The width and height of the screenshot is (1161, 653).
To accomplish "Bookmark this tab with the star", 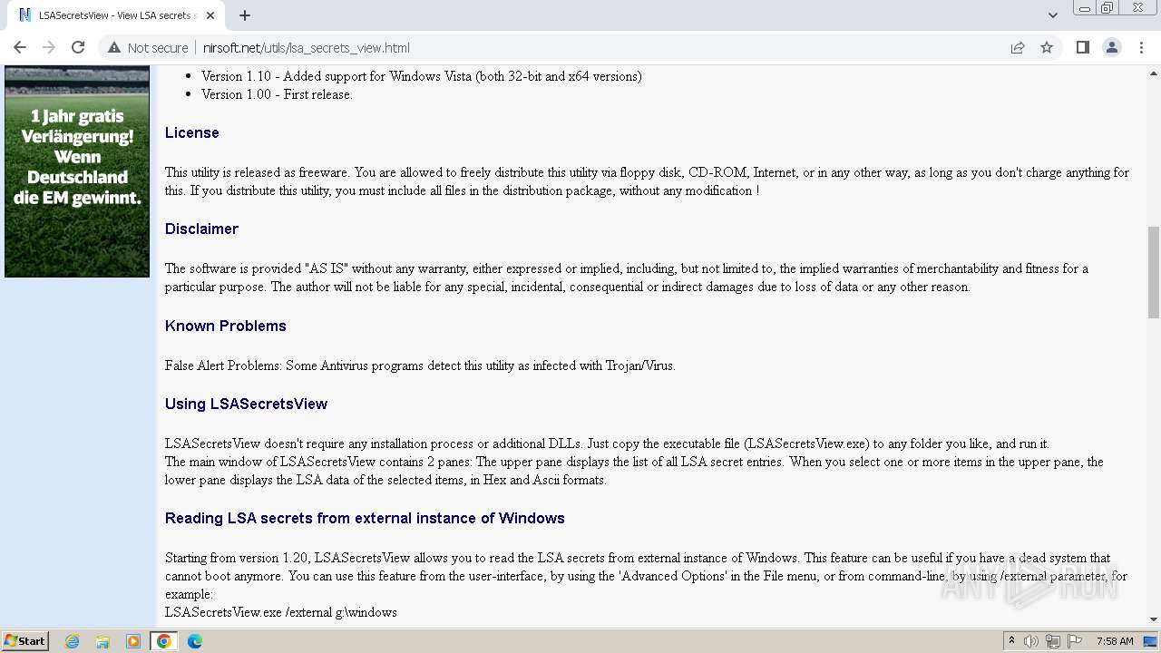I will (1047, 47).
